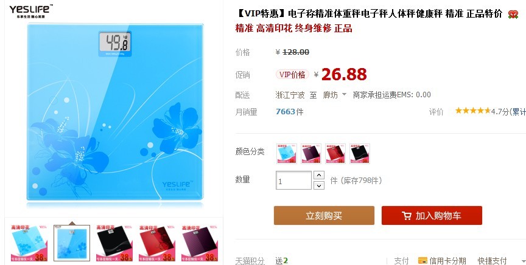Decrease quantity with the down arrow
526x265 pixels.
pyautogui.click(x=318, y=185)
